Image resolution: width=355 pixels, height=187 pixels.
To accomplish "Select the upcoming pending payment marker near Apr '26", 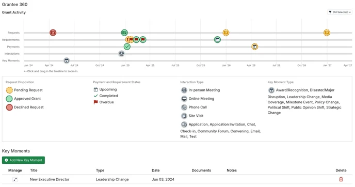I will (255, 46).
